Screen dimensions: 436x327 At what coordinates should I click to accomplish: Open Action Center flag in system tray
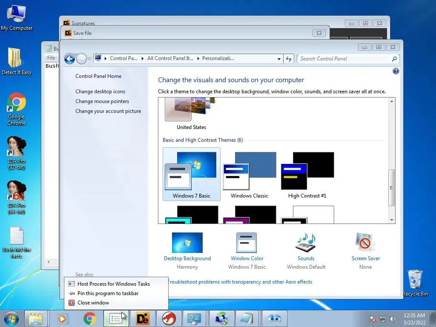point(372,319)
